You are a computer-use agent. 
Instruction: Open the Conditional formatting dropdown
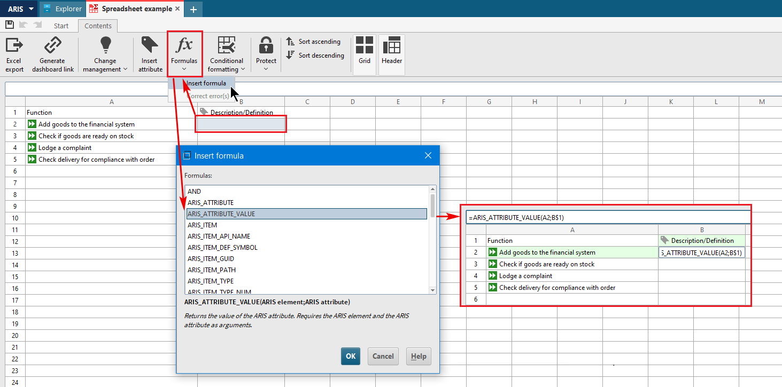227,55
